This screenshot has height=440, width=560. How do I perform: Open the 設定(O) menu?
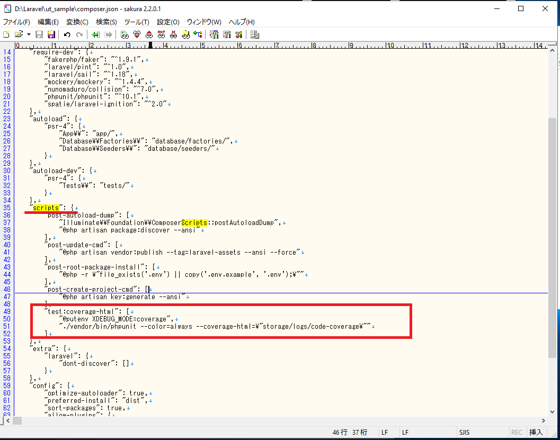[x=168, y=22]
